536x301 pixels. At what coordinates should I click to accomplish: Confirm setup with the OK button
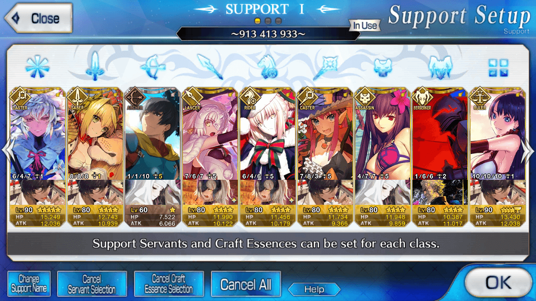coord(498,282)
